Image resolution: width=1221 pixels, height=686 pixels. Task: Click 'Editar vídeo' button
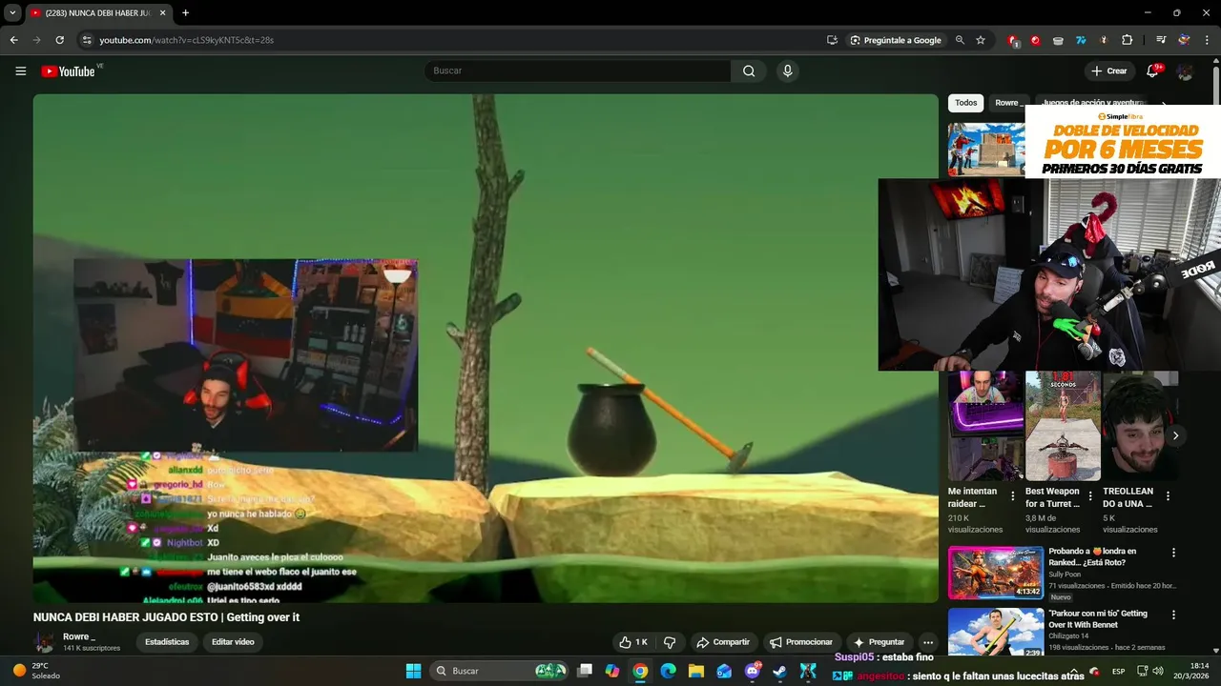[x=233, y=642]
